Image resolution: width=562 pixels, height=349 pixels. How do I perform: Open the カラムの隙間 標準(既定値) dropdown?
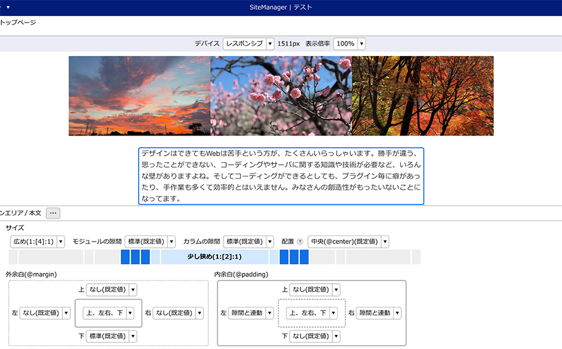249,242
